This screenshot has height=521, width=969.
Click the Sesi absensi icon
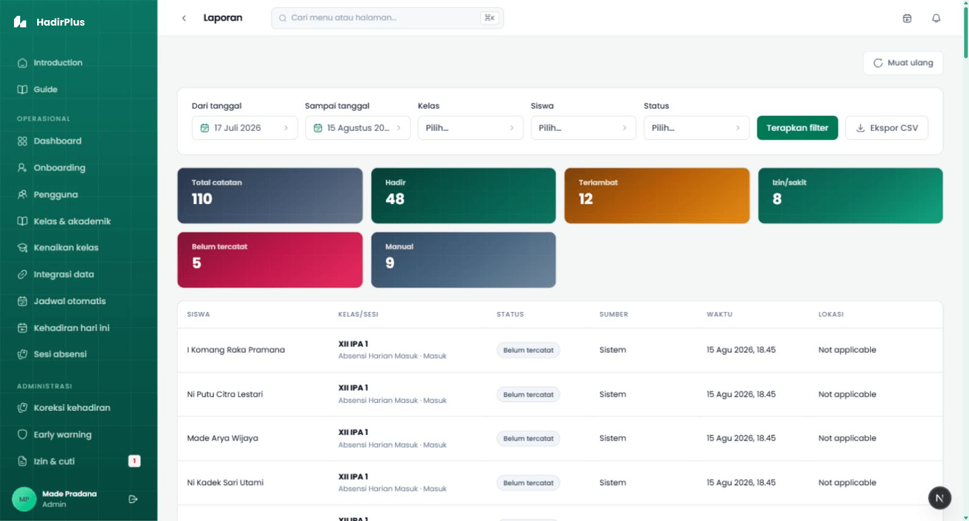point(23,354)
